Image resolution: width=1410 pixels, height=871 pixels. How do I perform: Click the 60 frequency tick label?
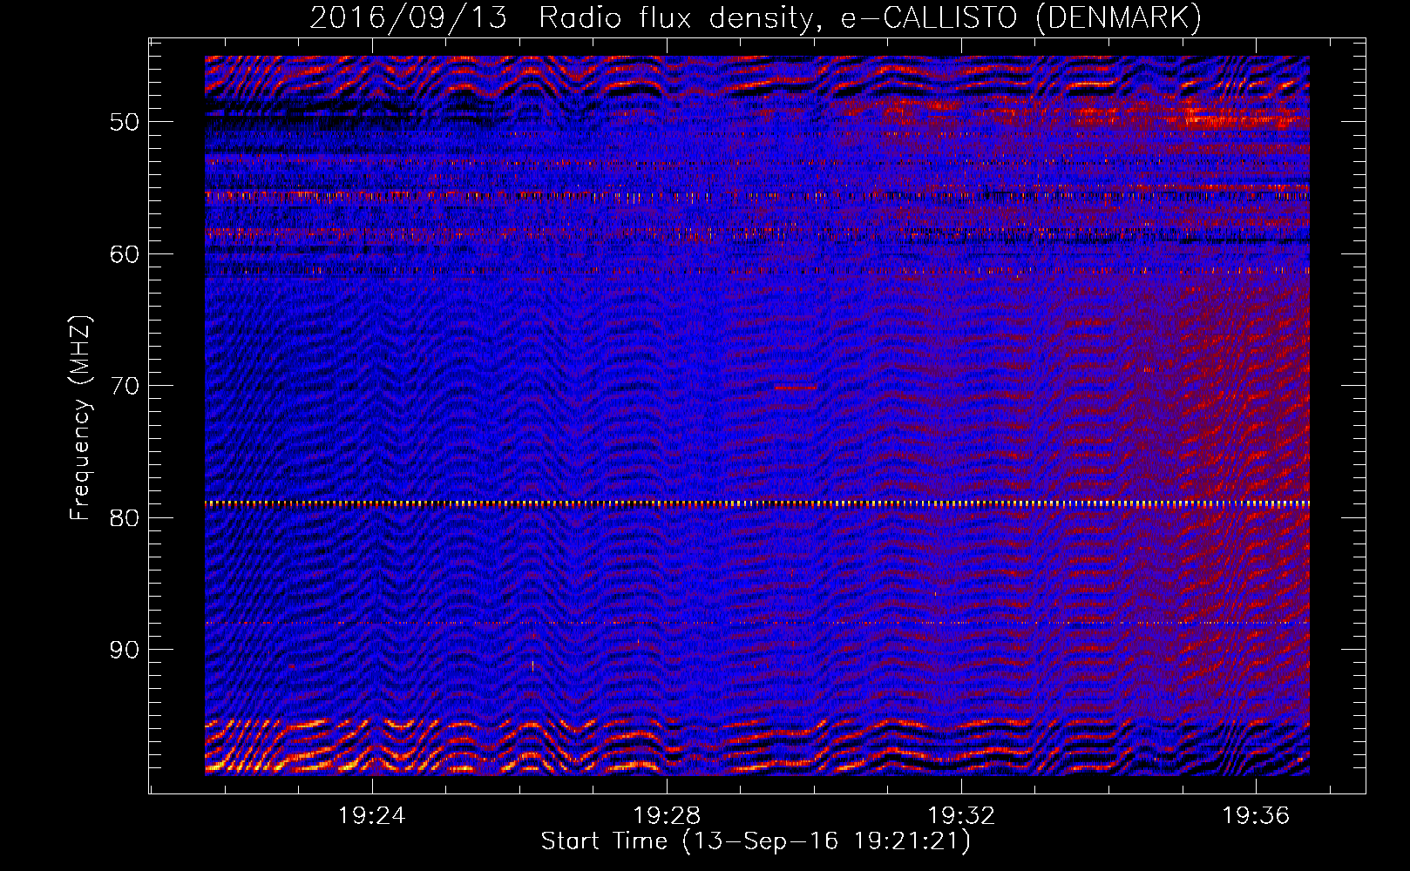124,254
